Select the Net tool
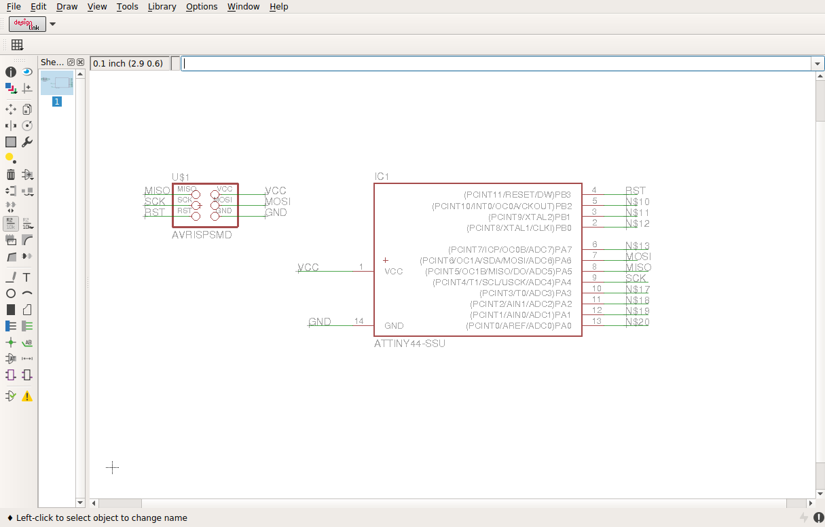This screenshot has height=527, width=825. pyautogui.click(x=27, y=326)
